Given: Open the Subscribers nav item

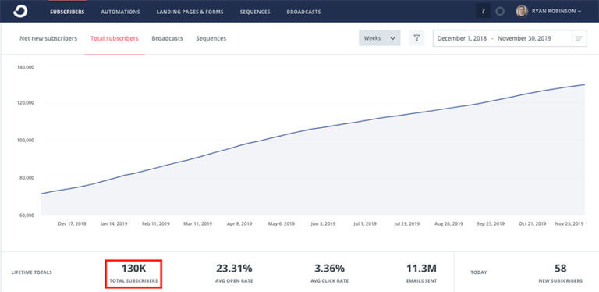Looking at the screenshot, I should (x=67, y=12).
